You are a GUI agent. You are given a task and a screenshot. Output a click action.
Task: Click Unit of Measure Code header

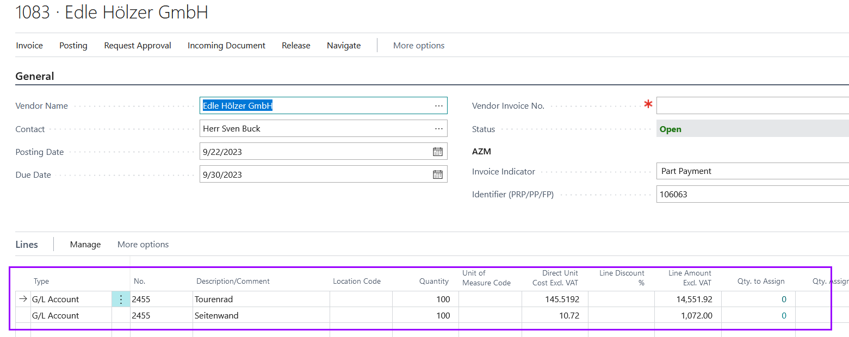point(487,278)
